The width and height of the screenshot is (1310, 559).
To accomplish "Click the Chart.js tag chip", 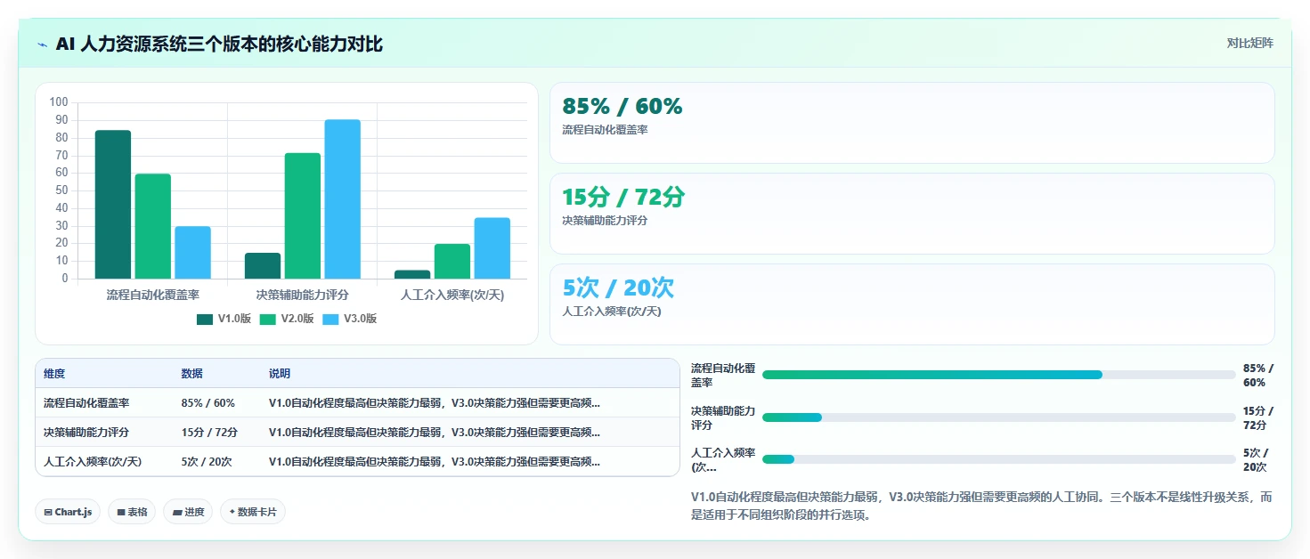I will [x=68, y=512].
